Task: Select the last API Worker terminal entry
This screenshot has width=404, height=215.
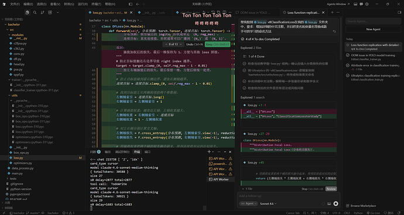Action: coord(220,179)
